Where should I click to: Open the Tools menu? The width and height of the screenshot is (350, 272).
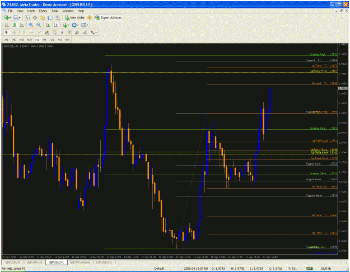(x=55, y=11)
